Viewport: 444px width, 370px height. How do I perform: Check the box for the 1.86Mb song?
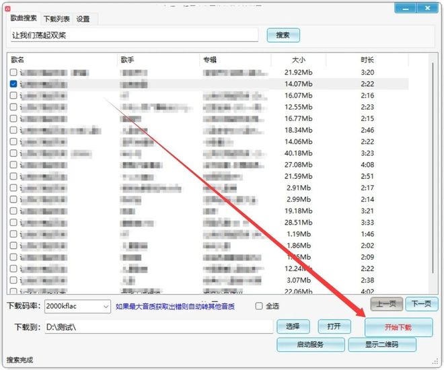(x=13, y=246)
